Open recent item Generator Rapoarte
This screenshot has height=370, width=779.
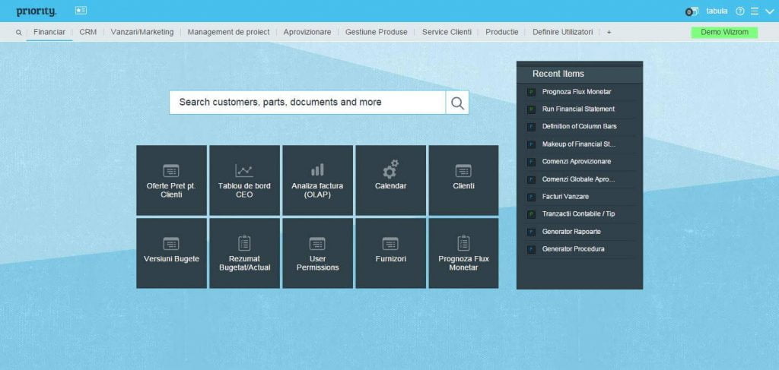571,232
